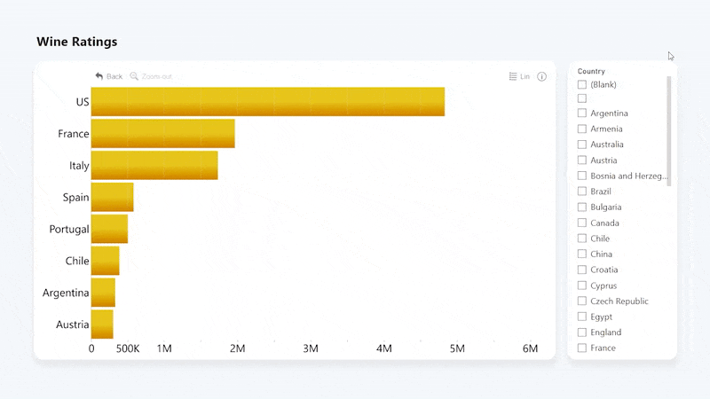Click the Italy bar
This screenshot has width=710, height=399.
coord(154,166)
